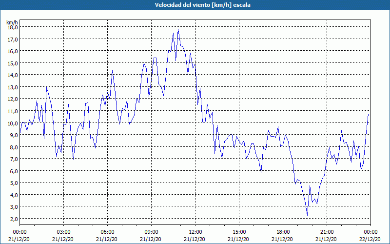This screenshot has width=390, height=244.
Task: Select the '12:00' time label
Action: [x=195, y=232]
